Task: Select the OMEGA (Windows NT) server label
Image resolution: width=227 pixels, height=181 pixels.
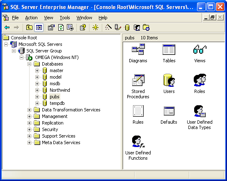Action: point(57,57)
